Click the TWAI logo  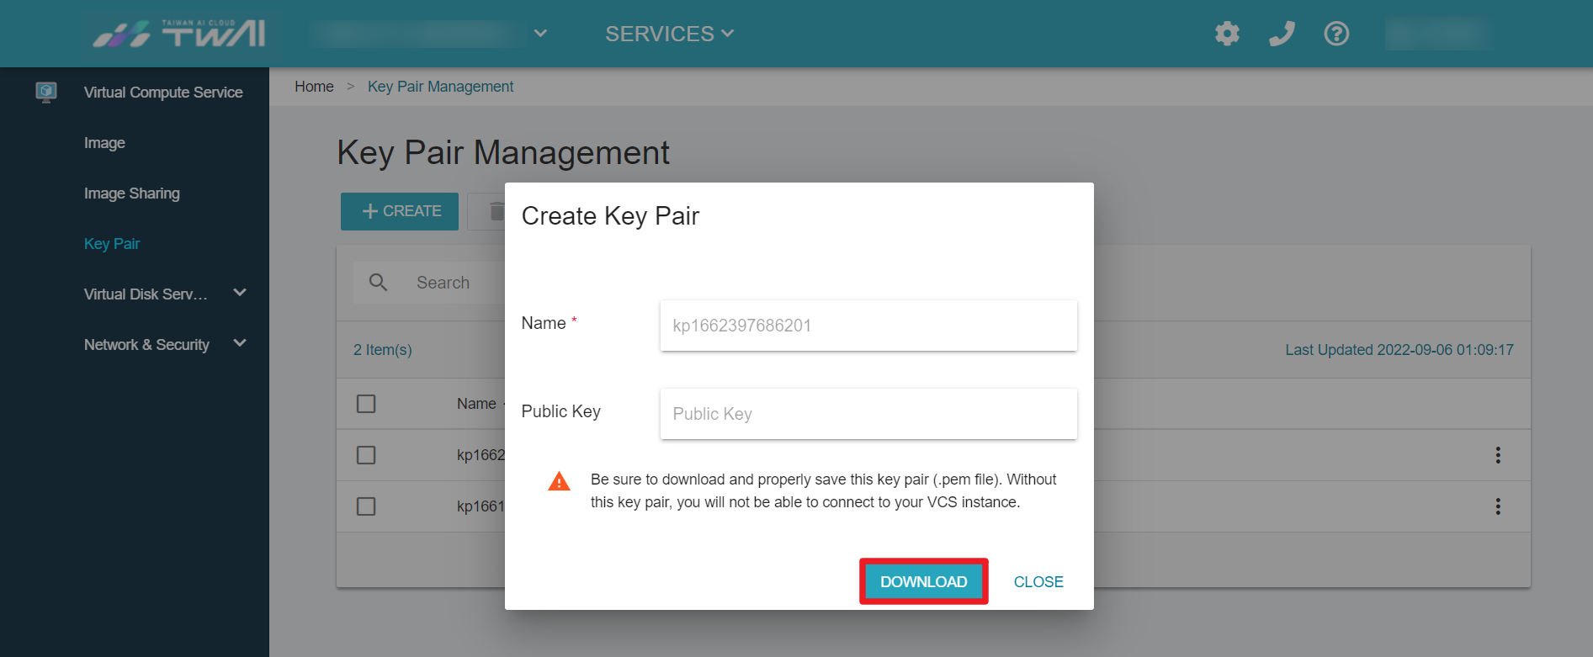click(179, 34)
